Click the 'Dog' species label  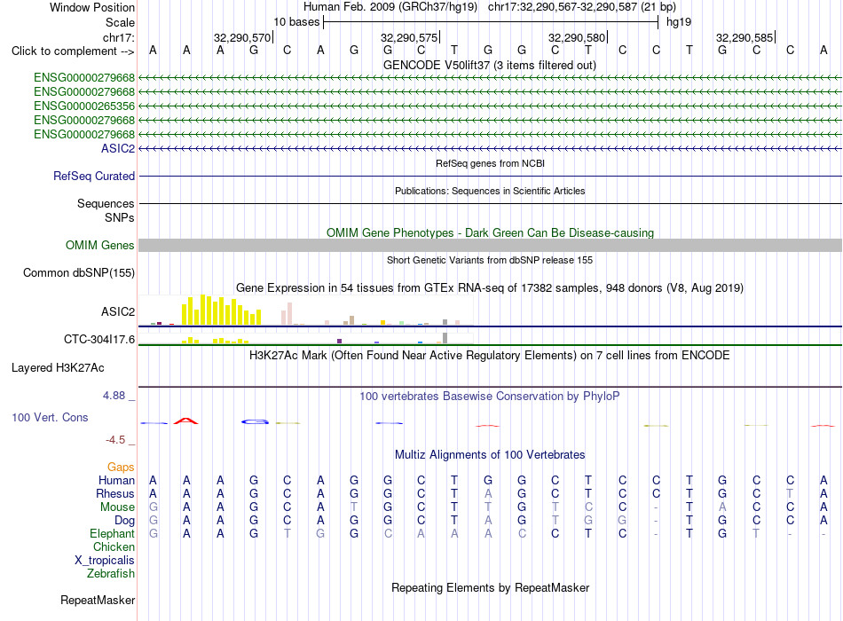click(124, 521)
